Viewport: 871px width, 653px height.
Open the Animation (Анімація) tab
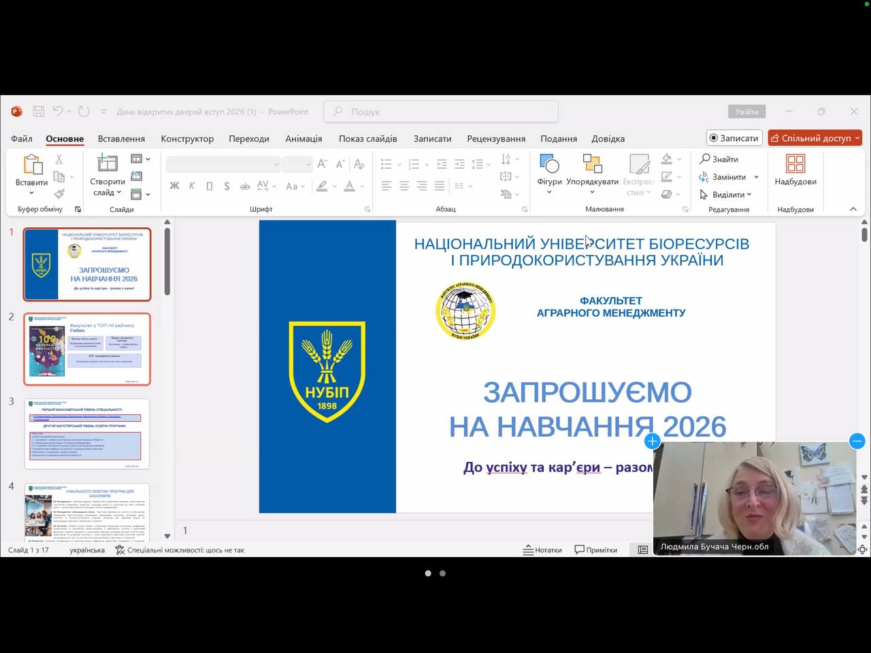pyautogui.click(x=303, y=139)
